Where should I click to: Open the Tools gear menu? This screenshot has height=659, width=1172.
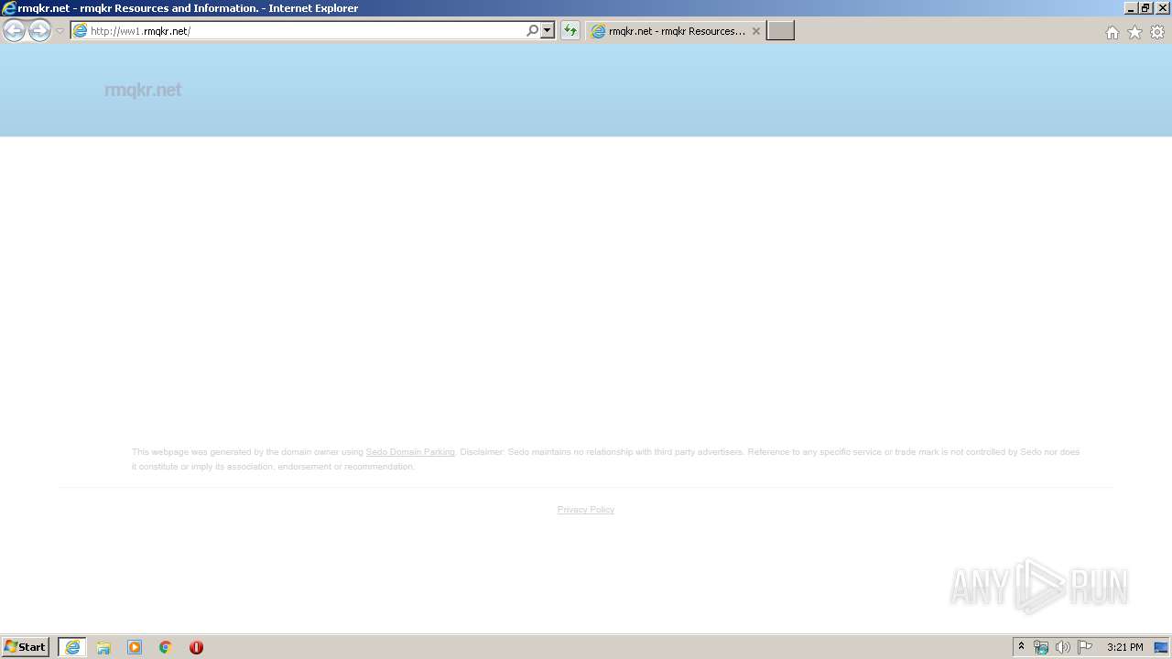(x=1157, y=32)
